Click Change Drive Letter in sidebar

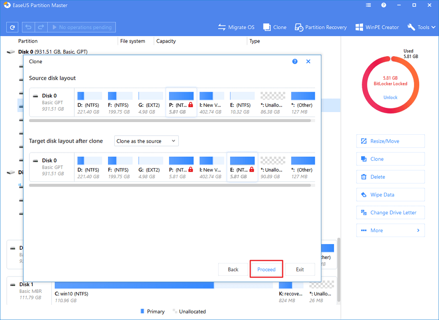(390, 212)
